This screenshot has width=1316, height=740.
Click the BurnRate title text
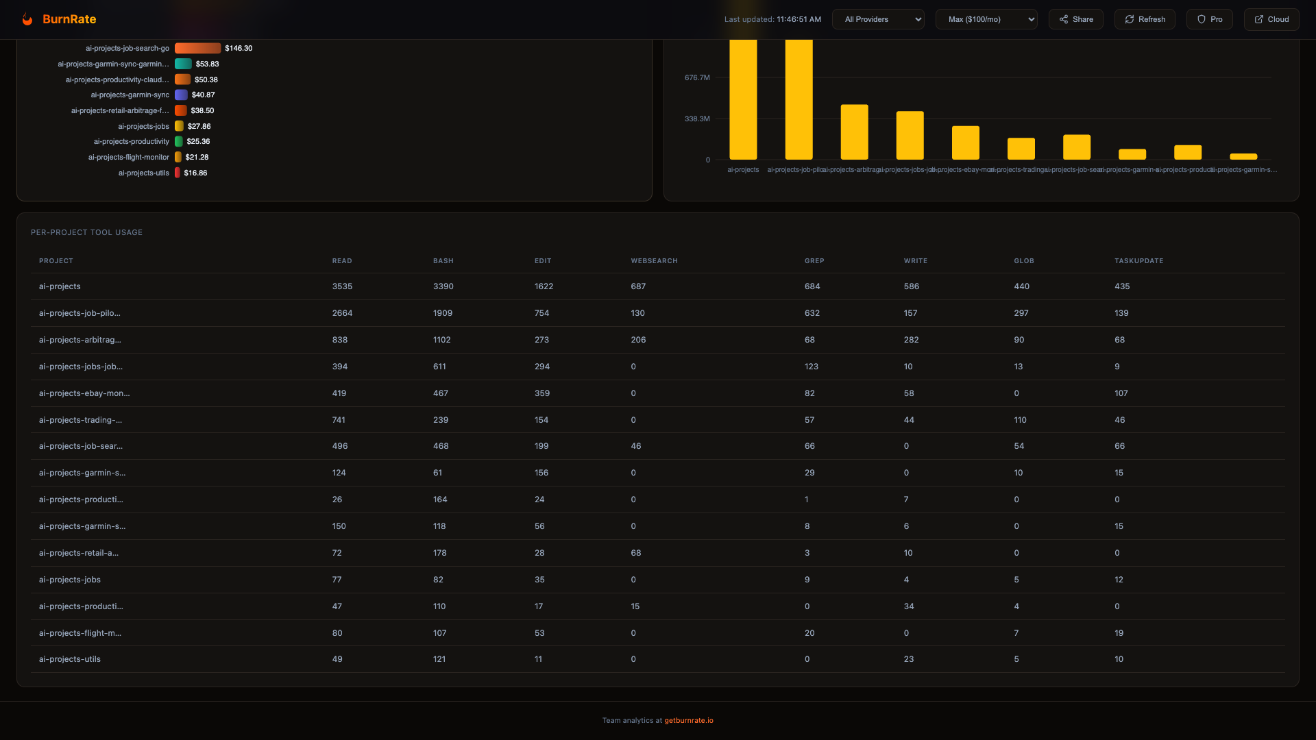click(x=69, y=19)
